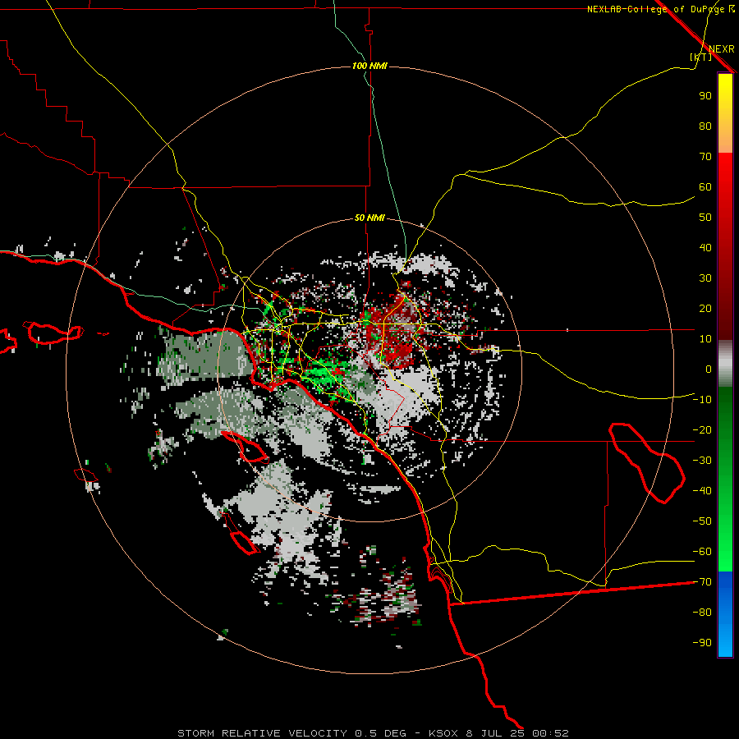Click the 100 NMI range ring label
Screen dimensions: 739x739
pos(369,66)
